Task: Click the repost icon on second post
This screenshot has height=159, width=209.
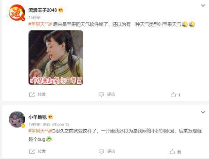Action: (x=32, y=152)
